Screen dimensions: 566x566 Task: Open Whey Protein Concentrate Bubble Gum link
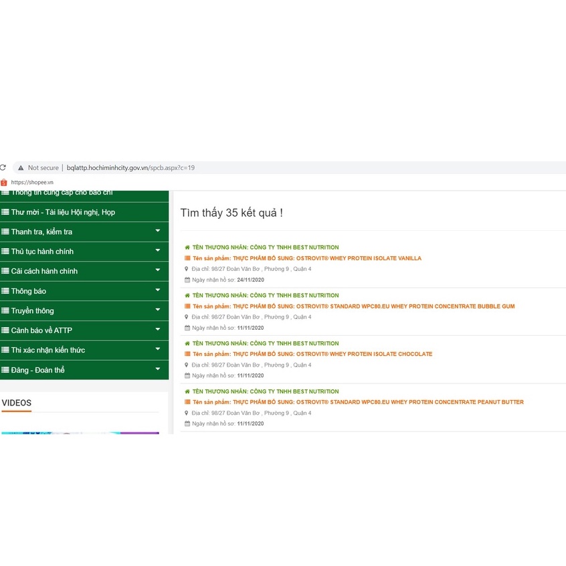pyautogui.click(x=373, y=306)
